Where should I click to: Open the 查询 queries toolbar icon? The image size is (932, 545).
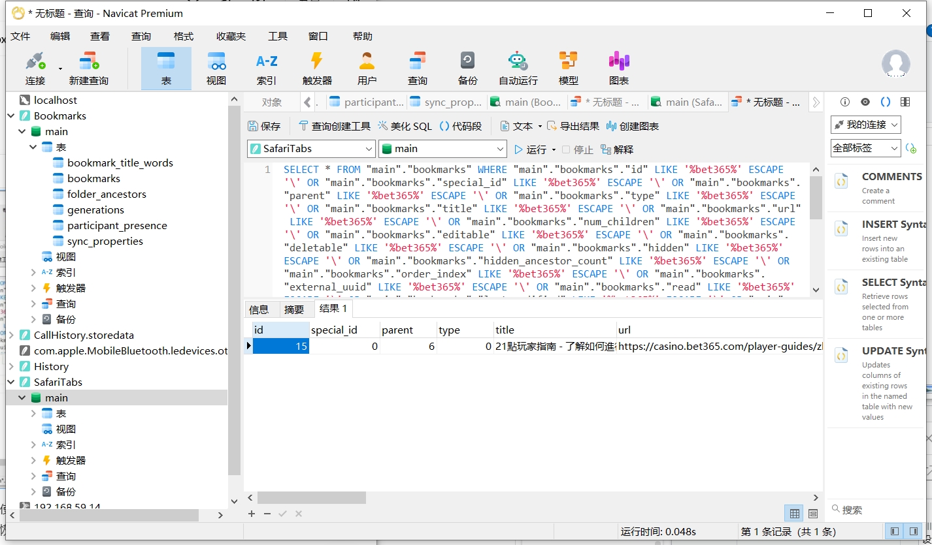click(418, 69)
